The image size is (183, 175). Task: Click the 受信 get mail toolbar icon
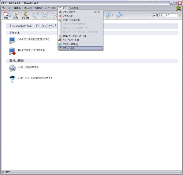click(x=6, y=15)
